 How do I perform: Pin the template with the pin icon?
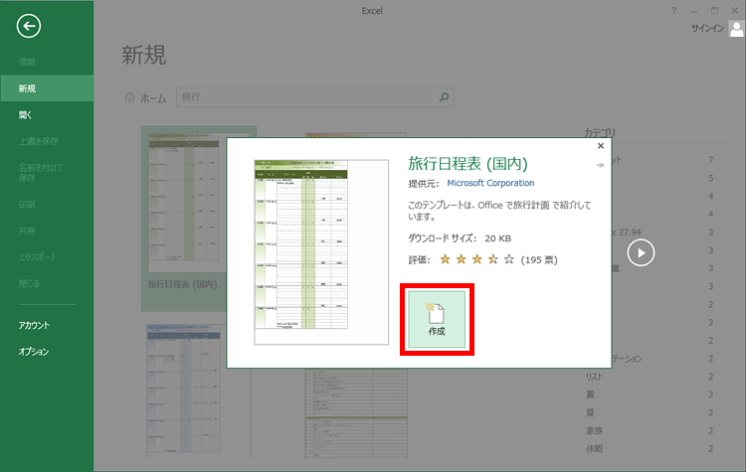(600, 165)
